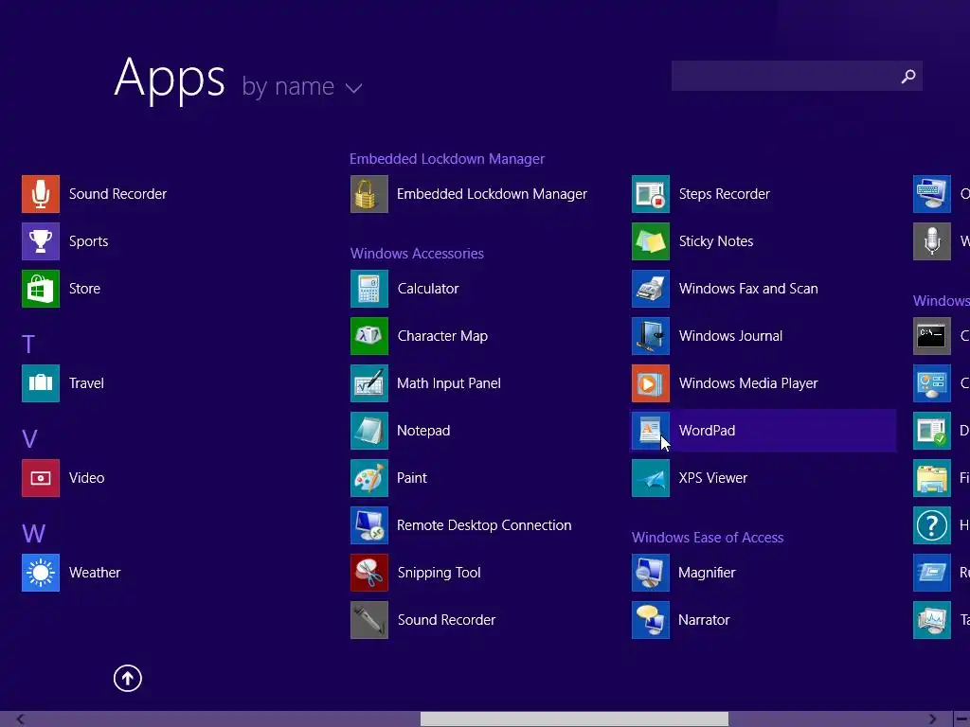
Task: Open the 'by name' sort dropdown
Action: 301,86
